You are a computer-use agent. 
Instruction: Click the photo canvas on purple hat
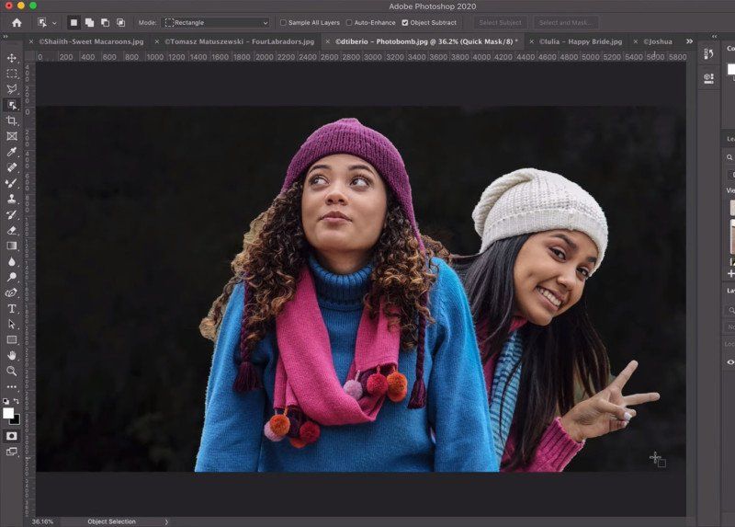[x=350, y=142]
